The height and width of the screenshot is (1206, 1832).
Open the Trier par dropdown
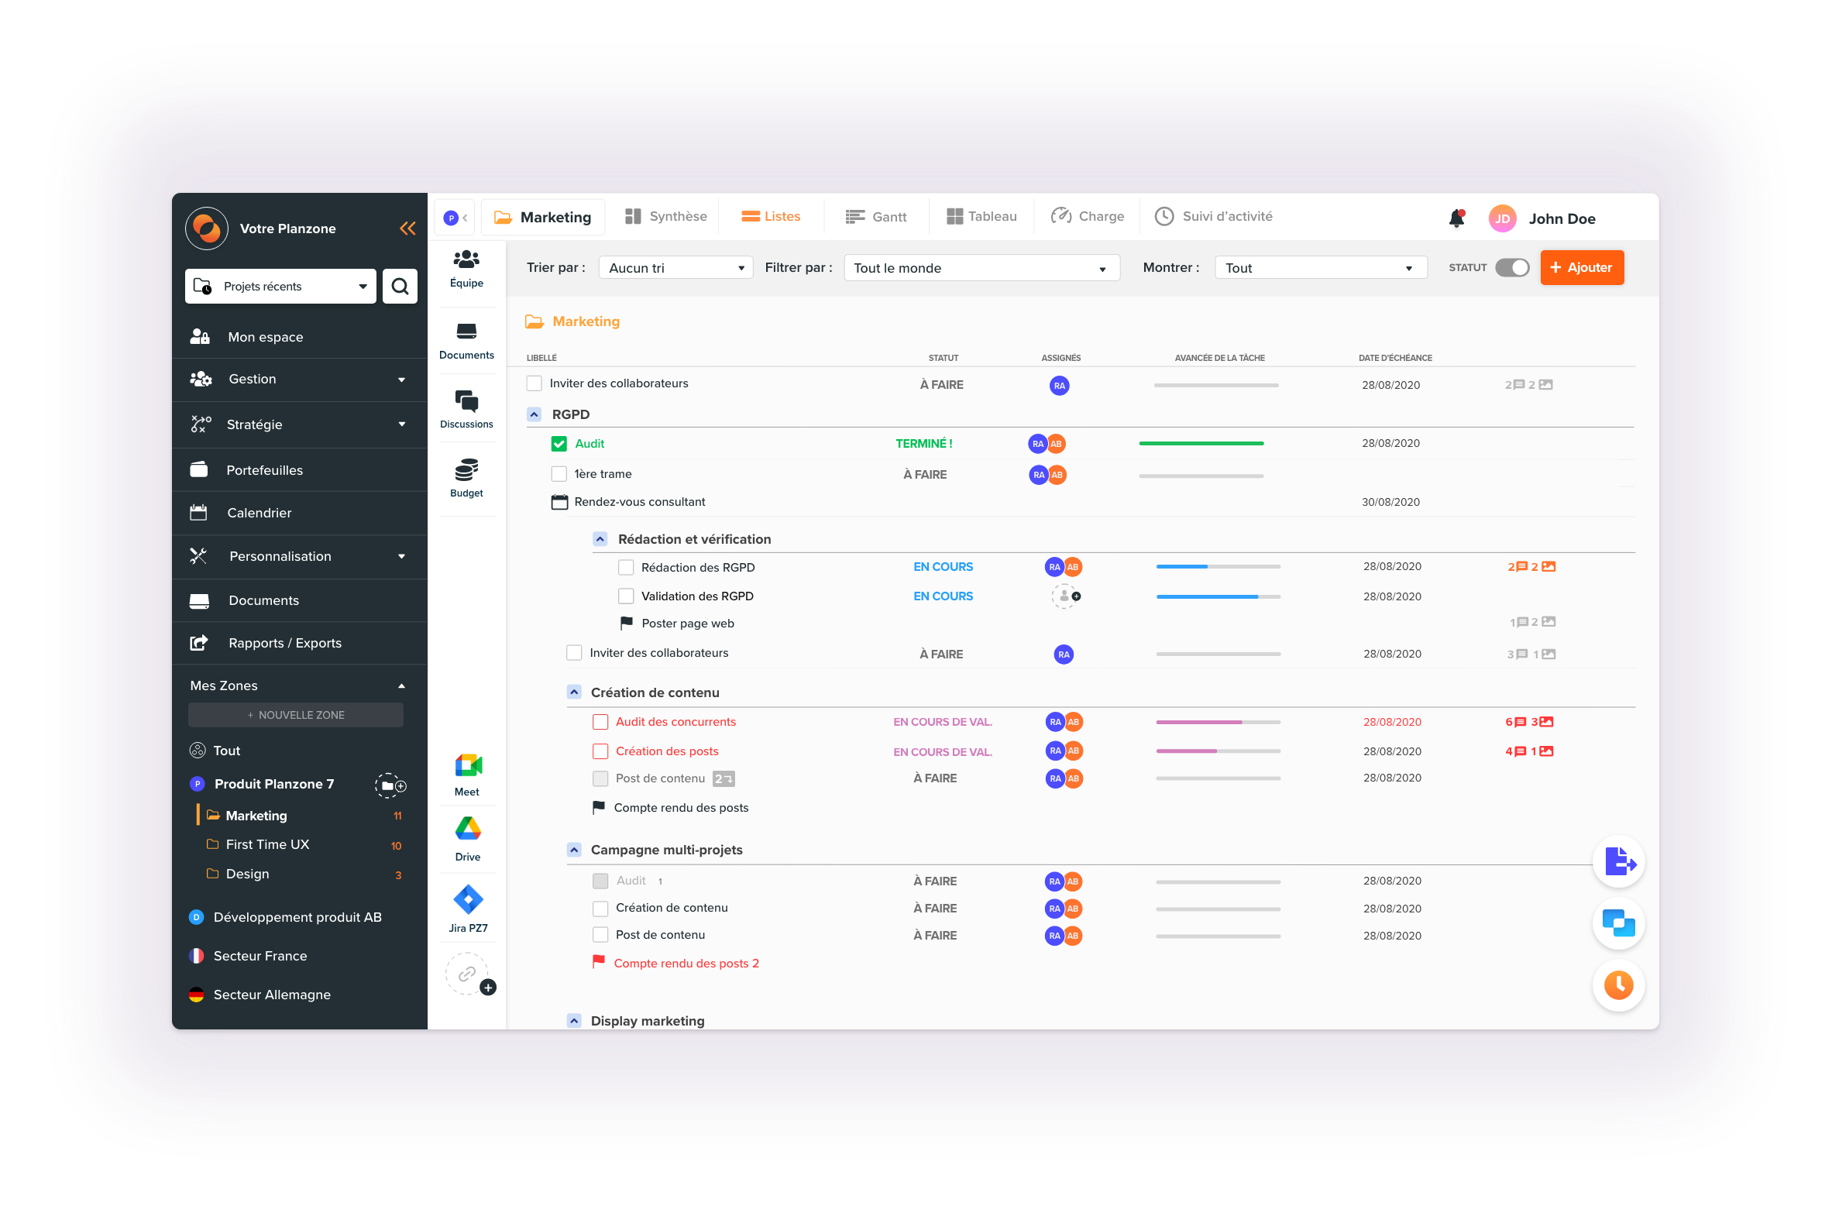point(675,268)
